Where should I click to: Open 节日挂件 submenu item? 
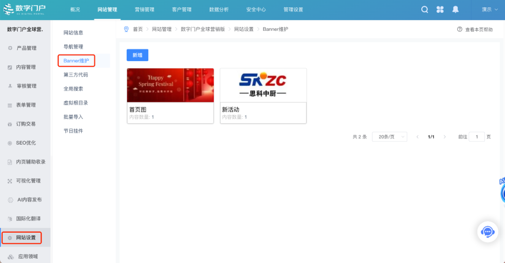click(x=73, y=131)
